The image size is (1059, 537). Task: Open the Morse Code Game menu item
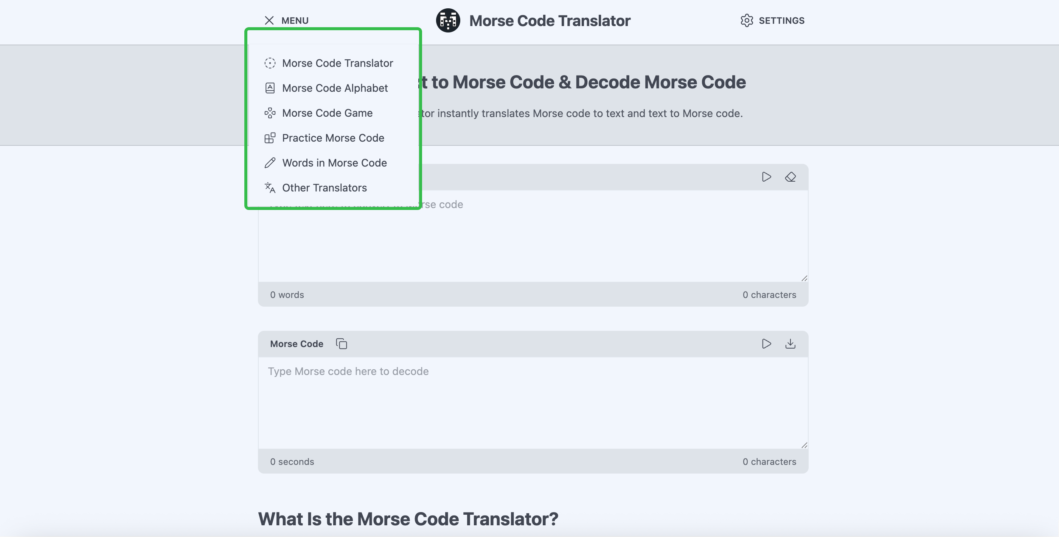tap(327, 113)
